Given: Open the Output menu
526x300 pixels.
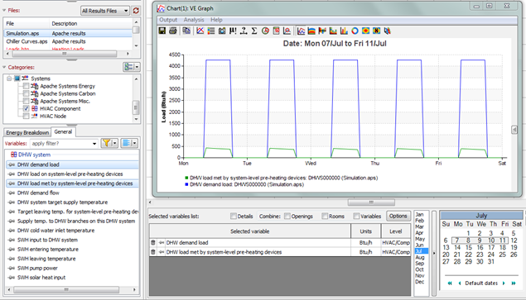Looking at the screenshot, I should coord(168,20).
